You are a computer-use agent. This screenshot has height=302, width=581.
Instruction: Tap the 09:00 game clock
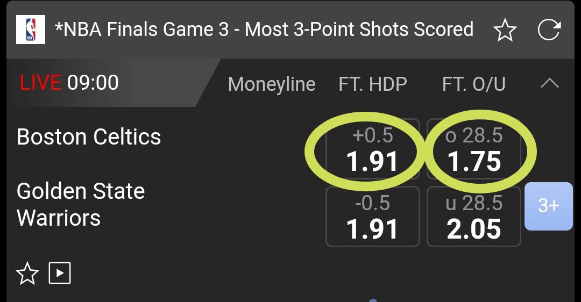(93, 83)
